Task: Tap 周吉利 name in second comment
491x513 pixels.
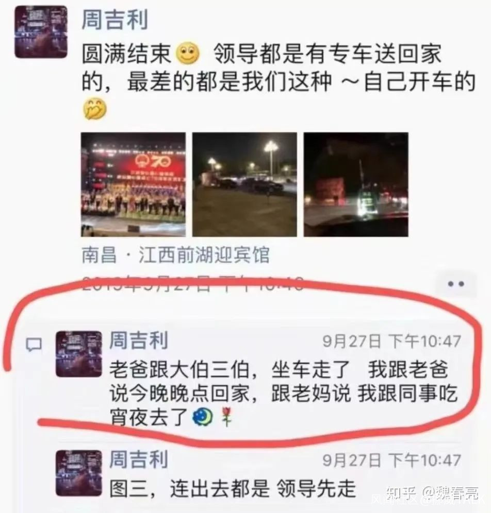Action: pyautogui.click(x=139, y=459)
